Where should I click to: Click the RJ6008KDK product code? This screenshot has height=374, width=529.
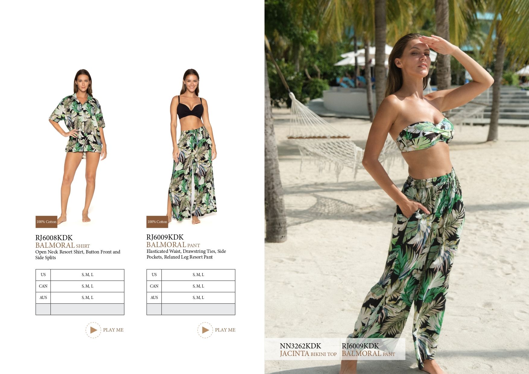54,238
